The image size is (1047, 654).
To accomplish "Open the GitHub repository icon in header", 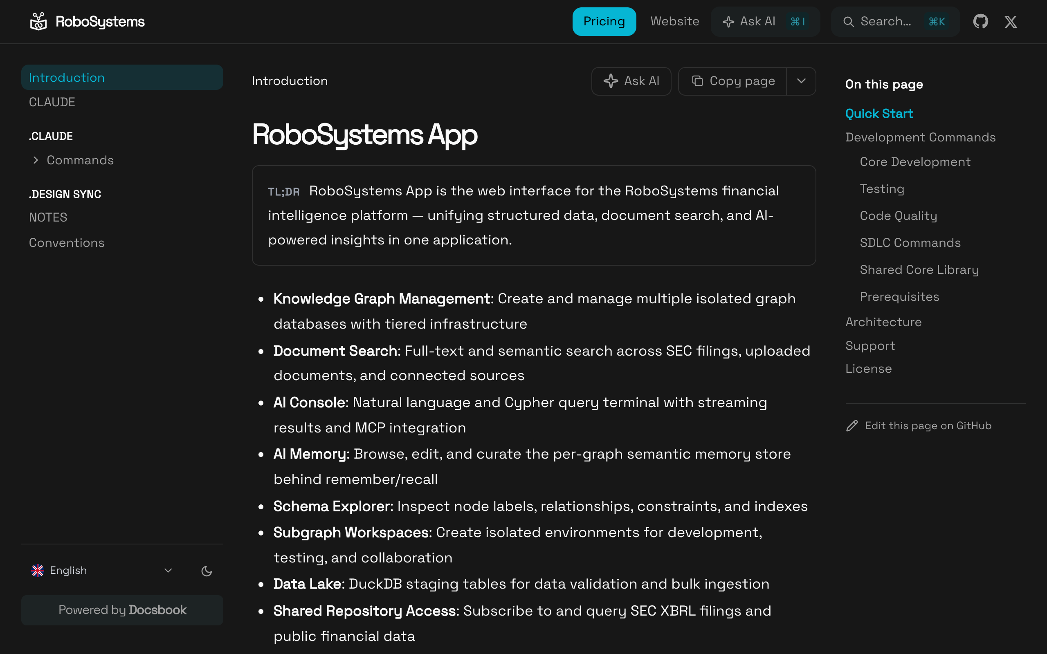I will click(980, 22).
